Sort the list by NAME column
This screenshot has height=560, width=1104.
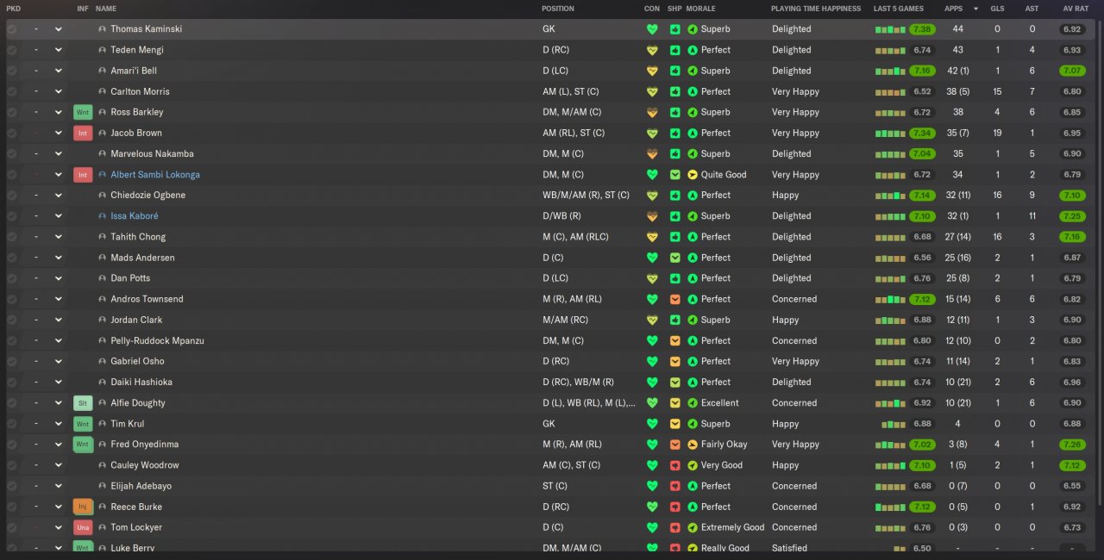click(x=106, y=9)
